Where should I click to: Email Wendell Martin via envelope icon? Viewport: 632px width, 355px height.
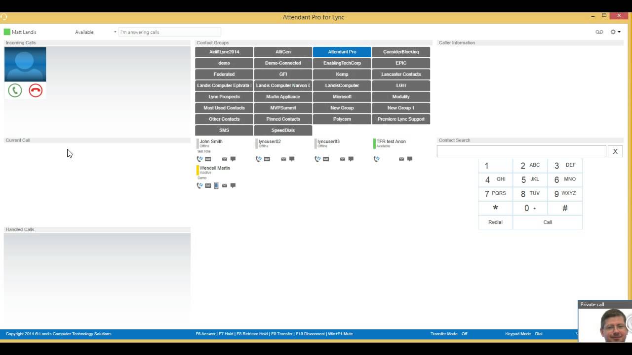pyautogui.click(x=224, y=185)
